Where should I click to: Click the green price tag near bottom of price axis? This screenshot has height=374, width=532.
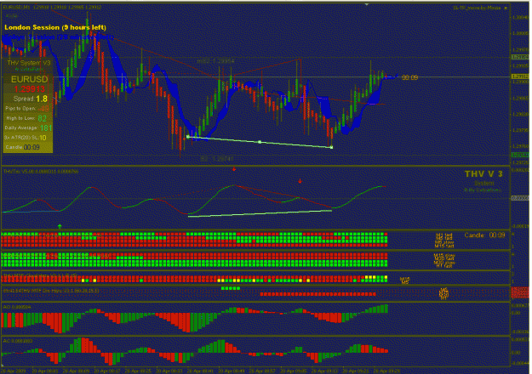(520, 155)
